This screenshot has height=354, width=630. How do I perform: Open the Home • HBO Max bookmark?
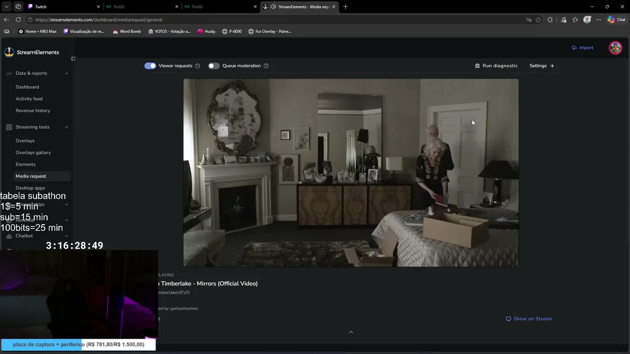click(37, 31)
